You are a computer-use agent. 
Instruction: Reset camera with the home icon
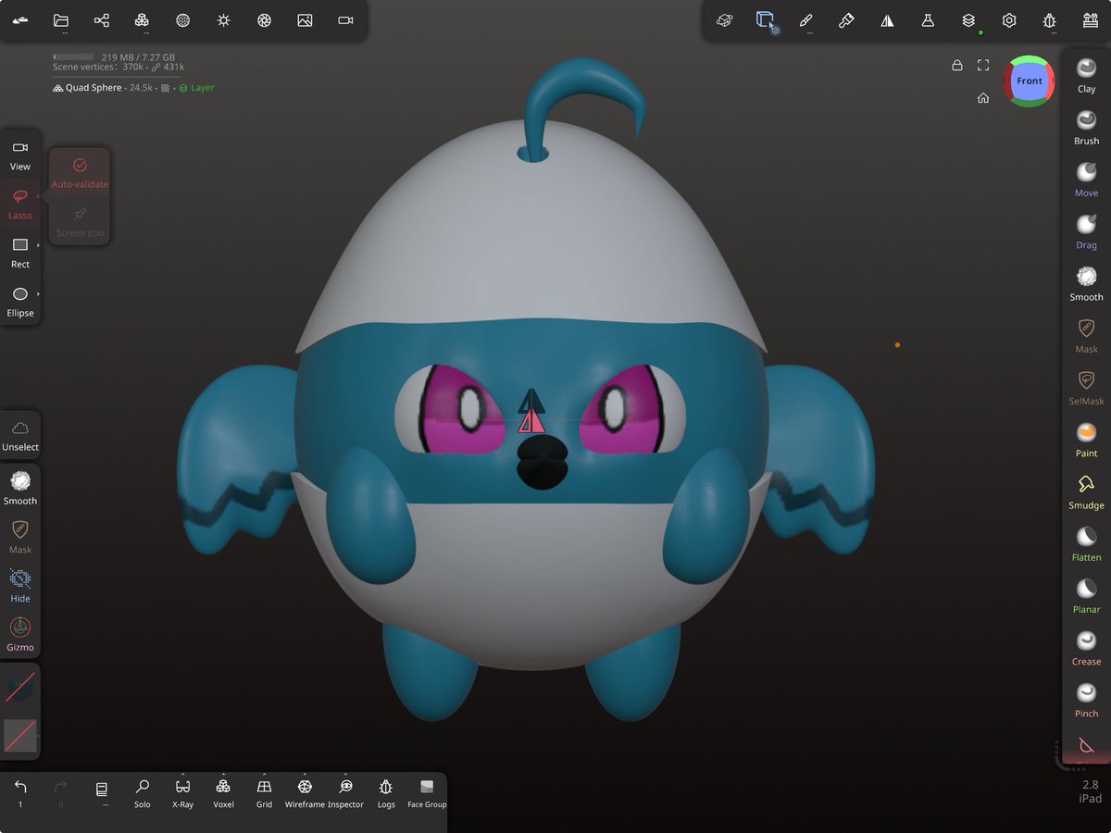pyautogui.click(x=983, y=97)
